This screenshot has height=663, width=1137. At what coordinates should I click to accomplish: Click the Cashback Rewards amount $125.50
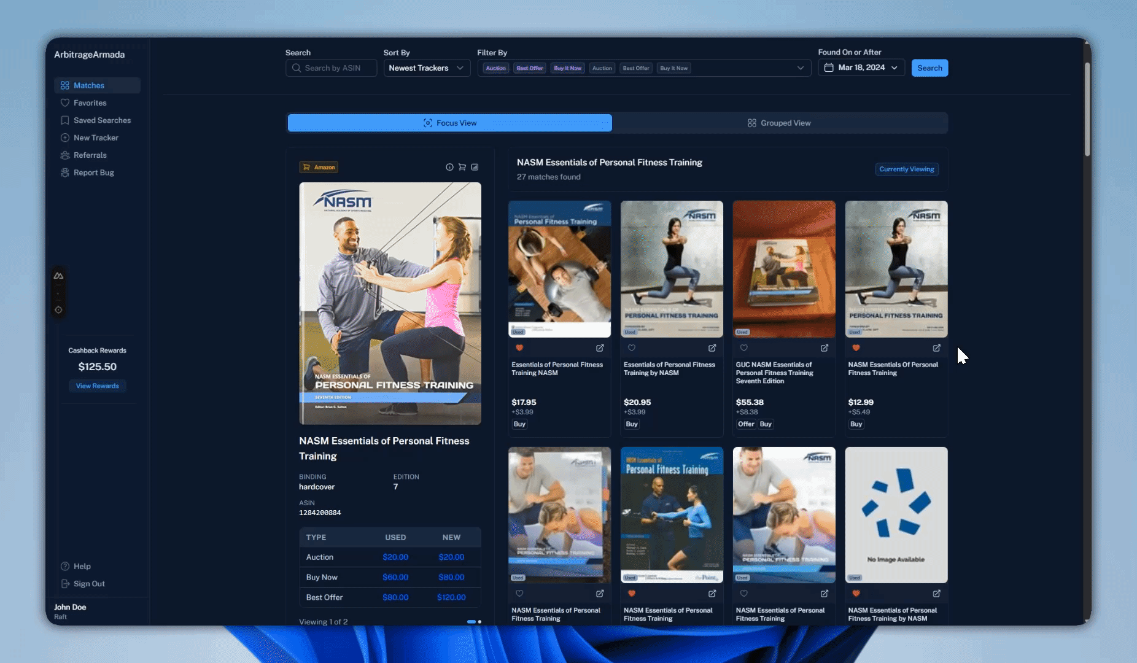97,366
